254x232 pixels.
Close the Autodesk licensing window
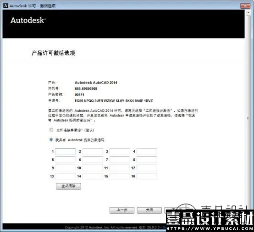(x=245, y=6)
